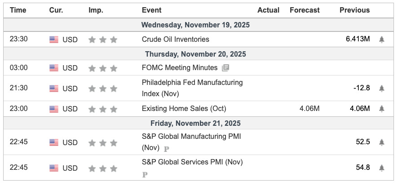Click the alert bell for Crude Oil Inventories
The image size is (398, 186).
coord(381,40)
